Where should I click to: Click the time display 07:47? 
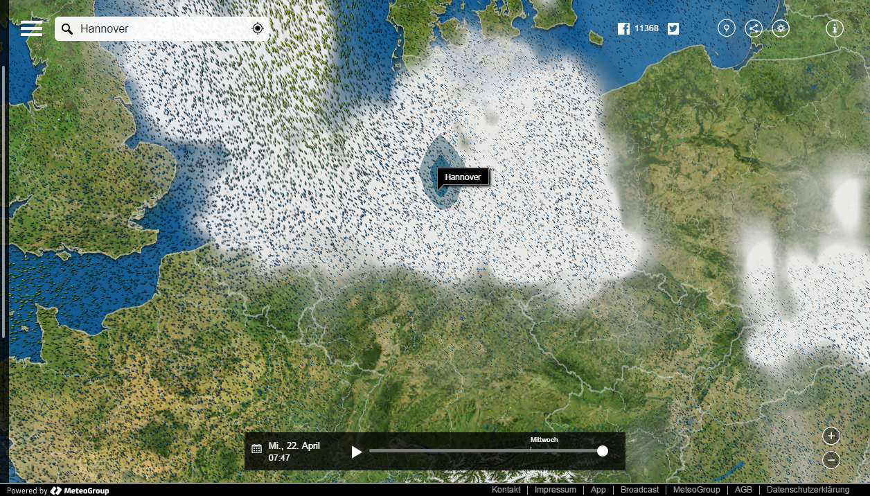coord(279,458)
